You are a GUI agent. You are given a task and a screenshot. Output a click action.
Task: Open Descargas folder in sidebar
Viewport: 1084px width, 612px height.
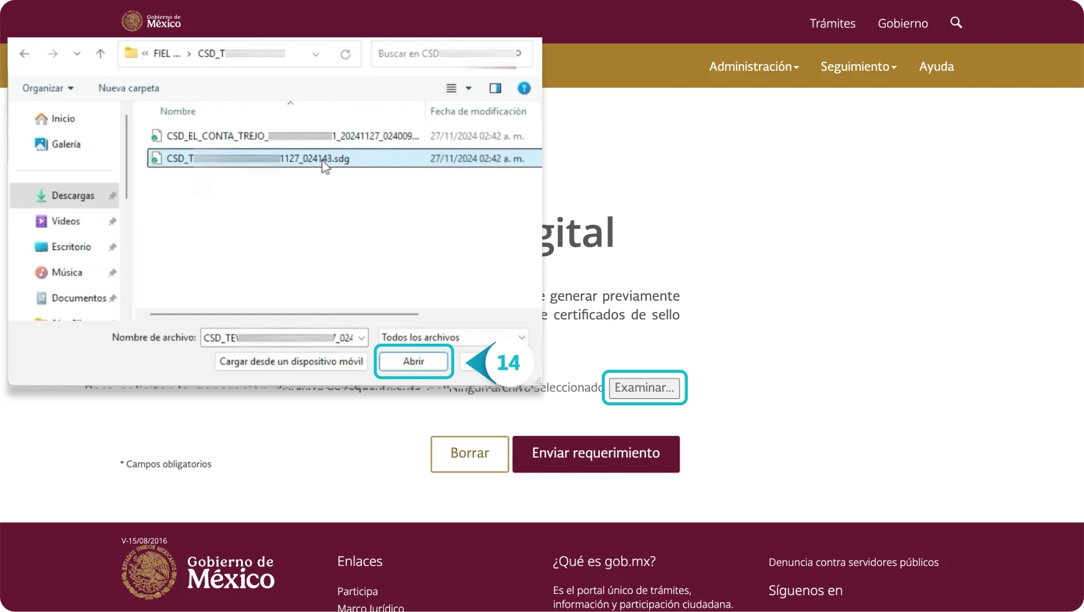click(x=72, y=195)
